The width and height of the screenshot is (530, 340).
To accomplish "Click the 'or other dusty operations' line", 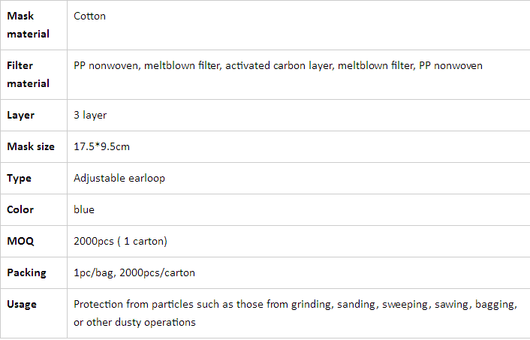I will [134, 323].
